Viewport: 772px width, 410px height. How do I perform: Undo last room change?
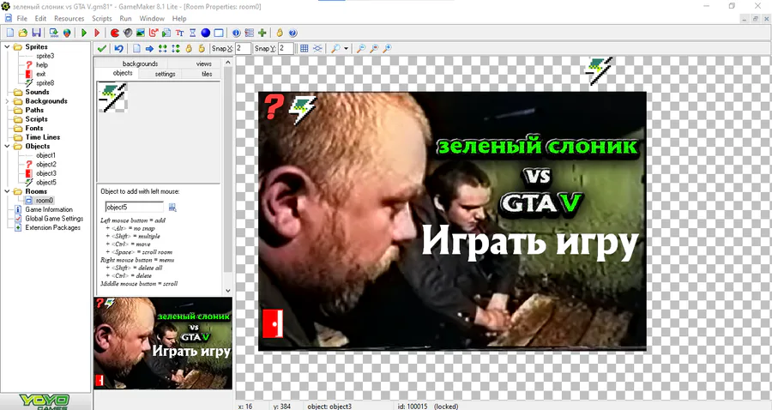(118, 48)
